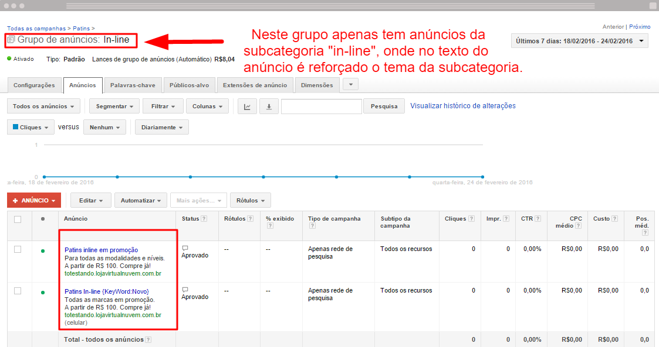
Task: Click green status dot of Patins inline ad
Action: [43, 251]
